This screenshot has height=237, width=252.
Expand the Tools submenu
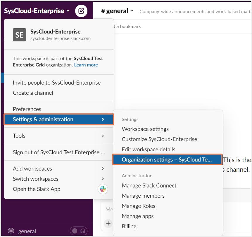click(58, 136)
